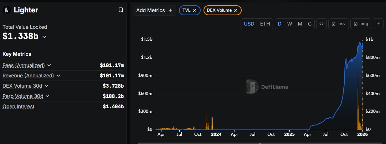Switch chart denomination to ETH
The image size is (386, 144).
(265, 24)
